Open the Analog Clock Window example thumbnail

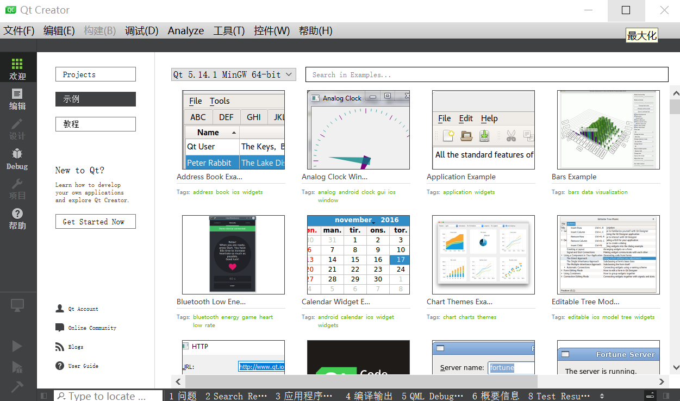[x=358, y=130]
